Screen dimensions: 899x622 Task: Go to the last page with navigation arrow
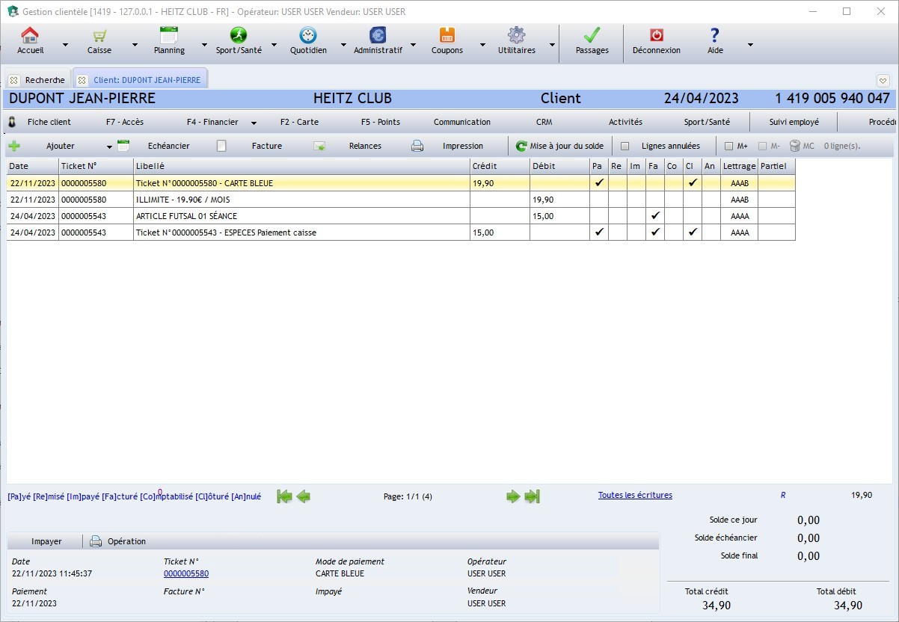coord(532,496)
